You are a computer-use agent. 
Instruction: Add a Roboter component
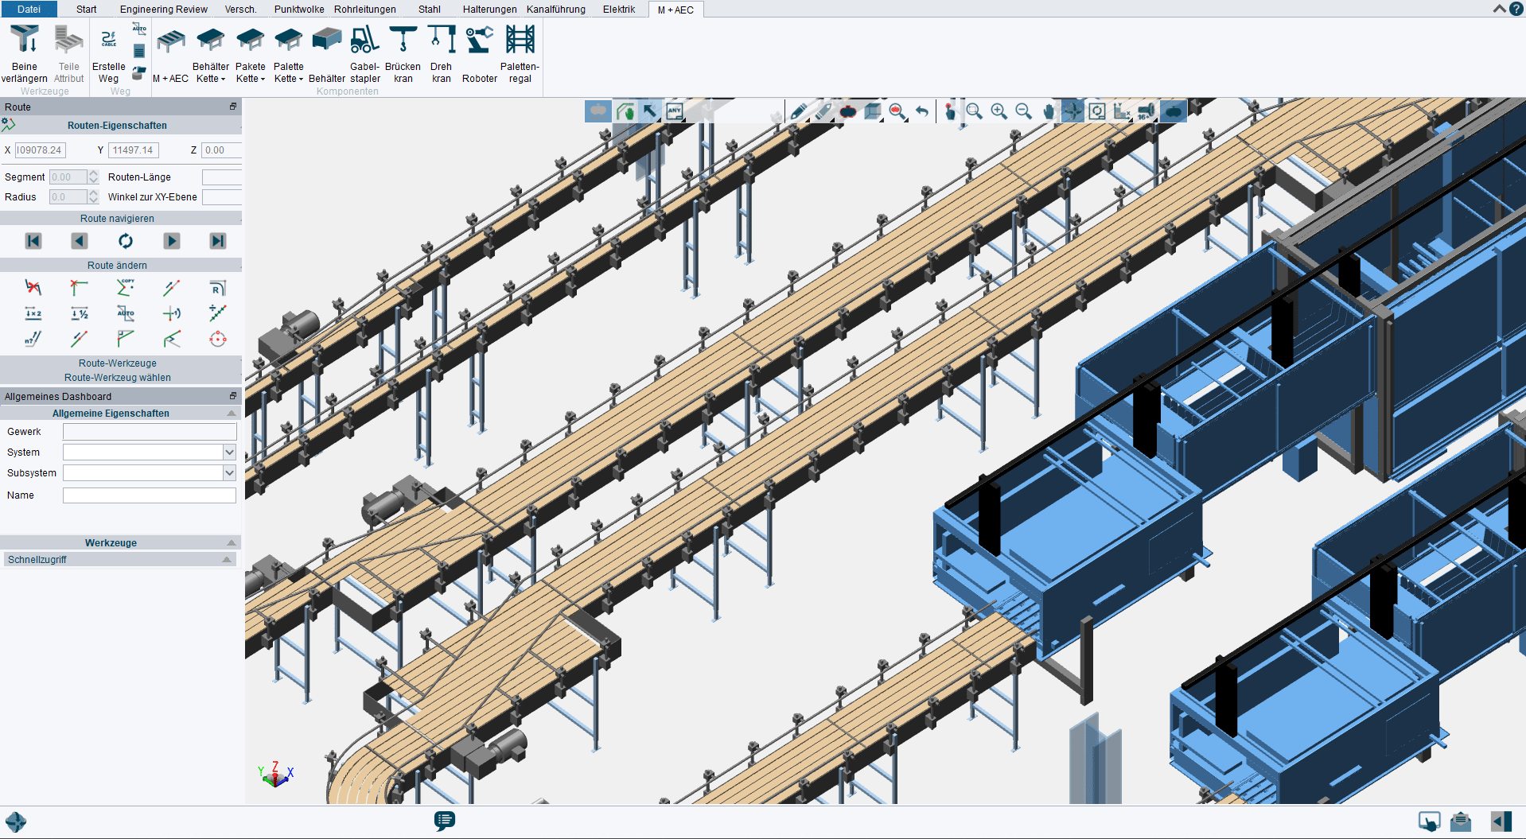(479, 54)
